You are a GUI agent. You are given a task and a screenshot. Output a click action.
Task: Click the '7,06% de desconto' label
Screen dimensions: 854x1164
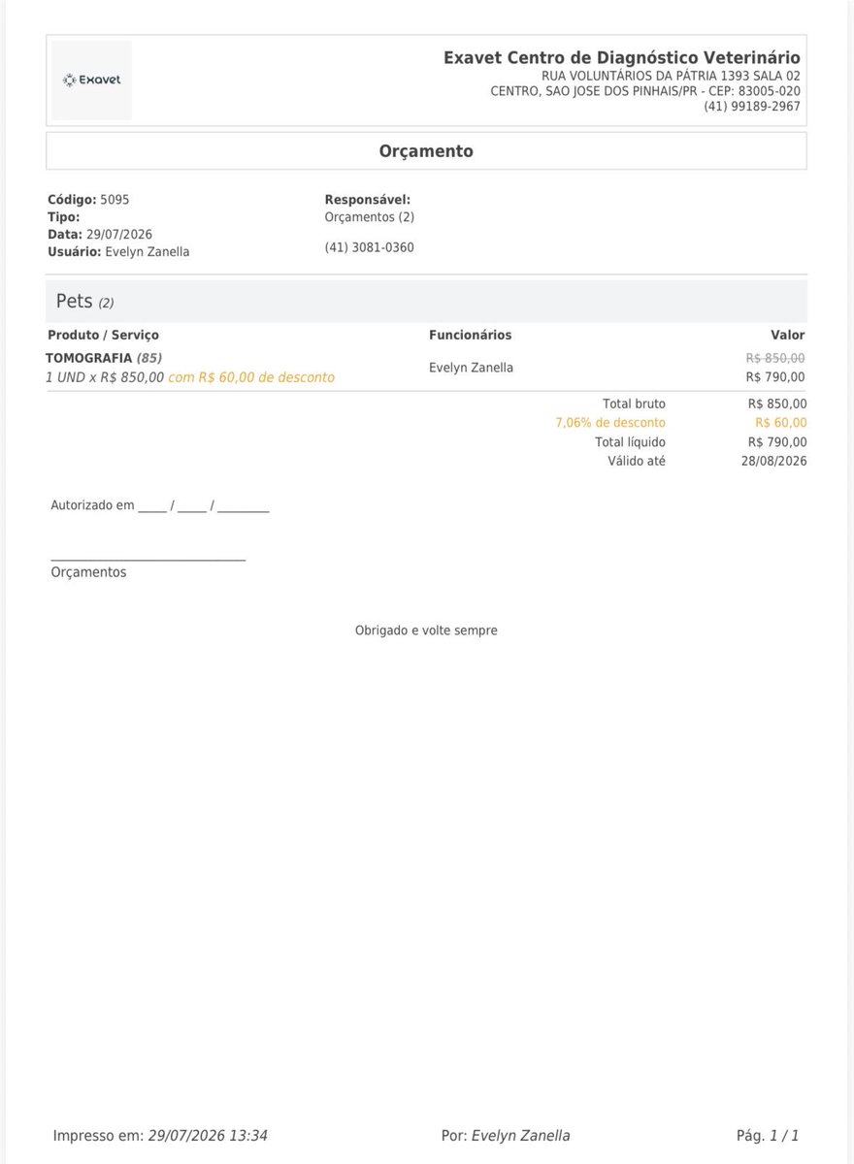click(x=610, y=423)
